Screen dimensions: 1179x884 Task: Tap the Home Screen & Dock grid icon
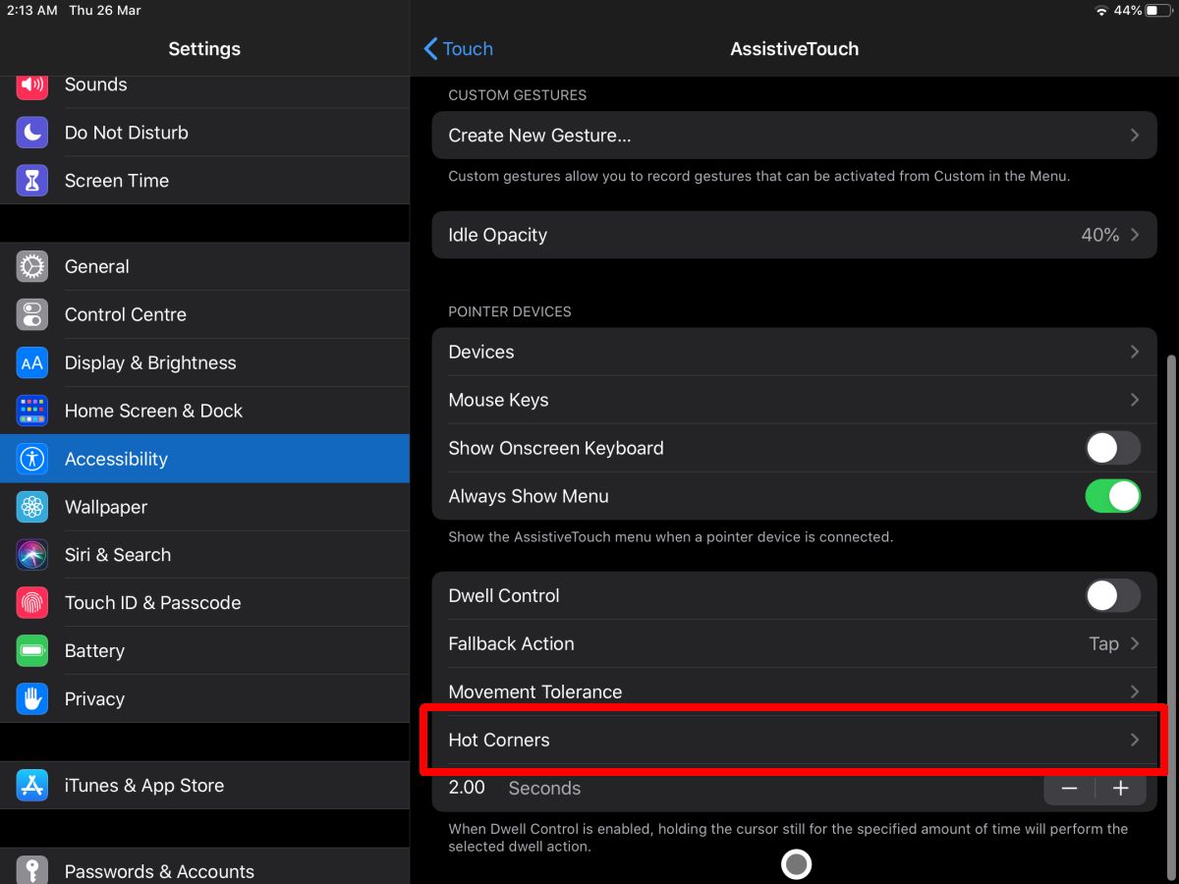[32, 411]
